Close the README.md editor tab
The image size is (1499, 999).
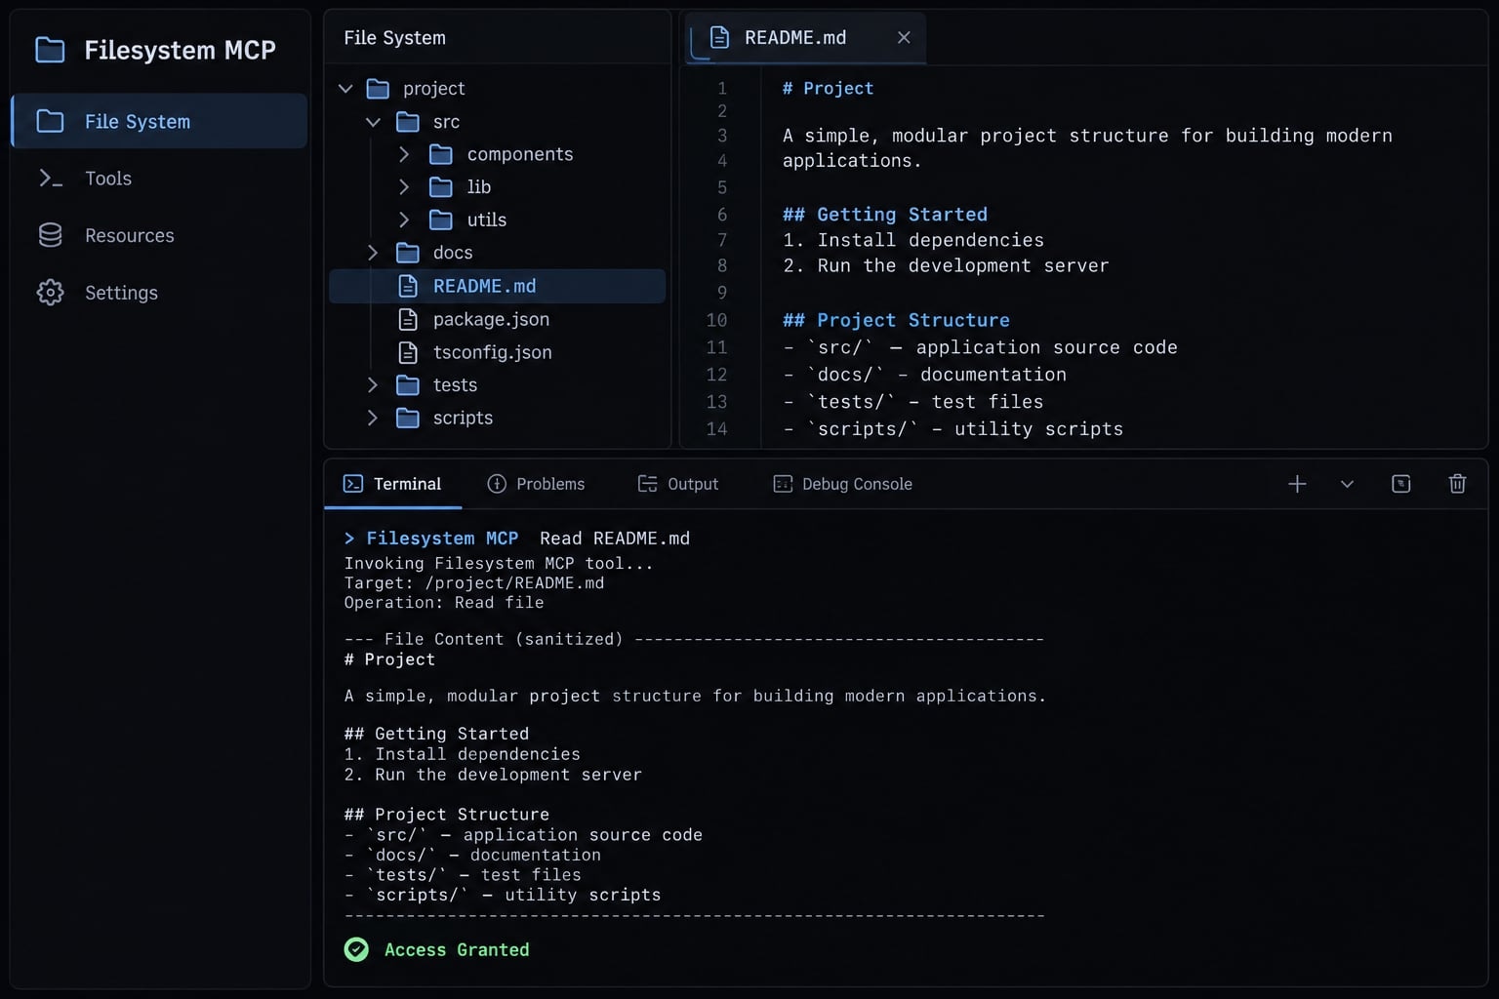tap(904, 37)
